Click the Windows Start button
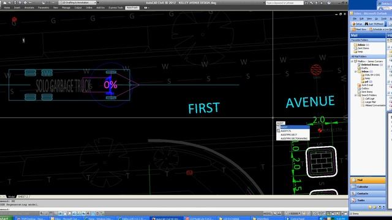This screenshot has height=220, width=392. click(6, 219)
